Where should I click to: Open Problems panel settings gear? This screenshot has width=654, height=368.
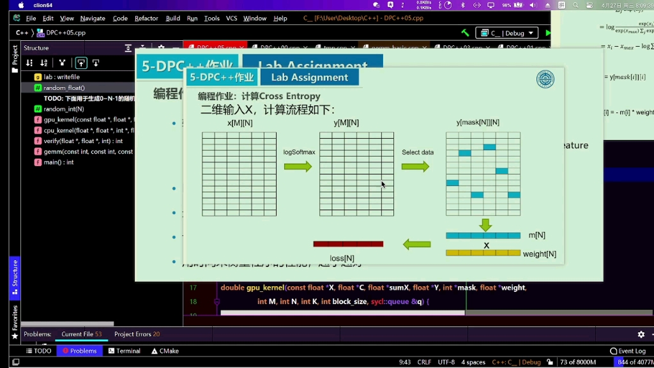(x=641, y=334)
